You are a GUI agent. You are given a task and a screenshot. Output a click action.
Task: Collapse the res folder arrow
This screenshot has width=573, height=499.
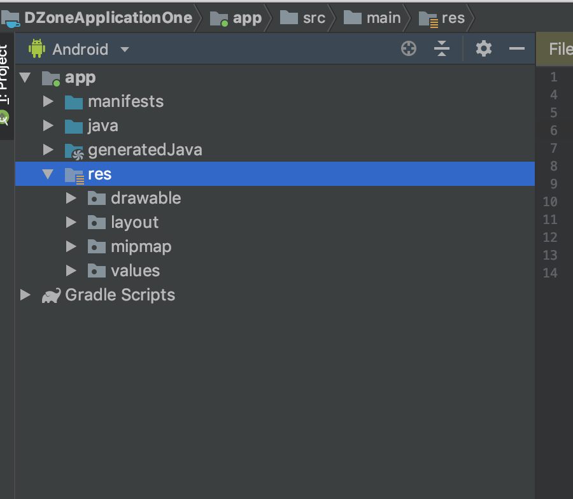click(48, 174)
